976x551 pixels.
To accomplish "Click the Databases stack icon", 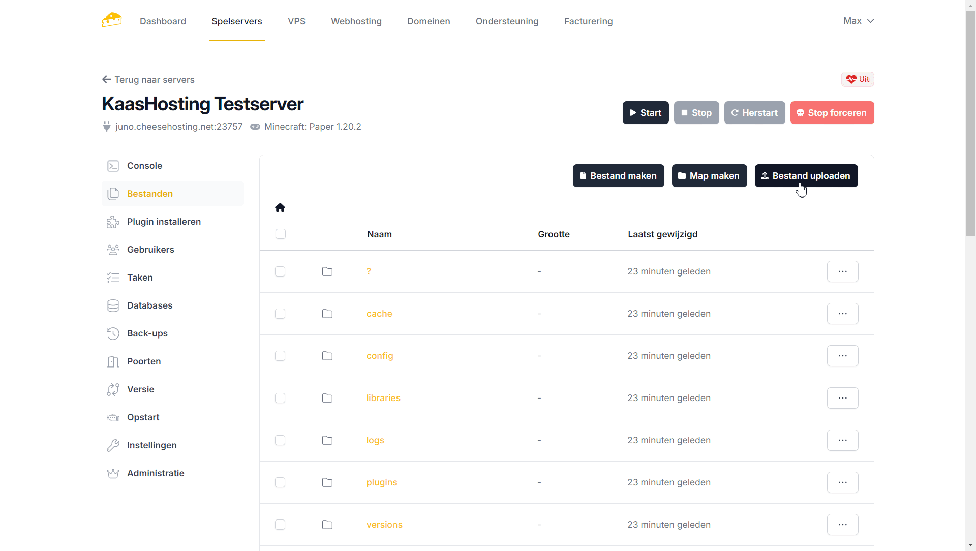I will point(113,305).
